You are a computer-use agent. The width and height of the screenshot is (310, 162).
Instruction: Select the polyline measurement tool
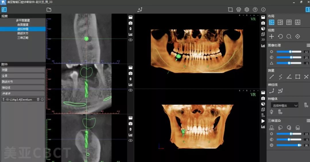point(280,77)
